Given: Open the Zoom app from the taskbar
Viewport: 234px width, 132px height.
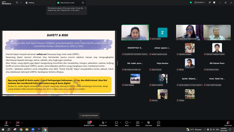Looking at the screenshot, I should click(33, 129).
